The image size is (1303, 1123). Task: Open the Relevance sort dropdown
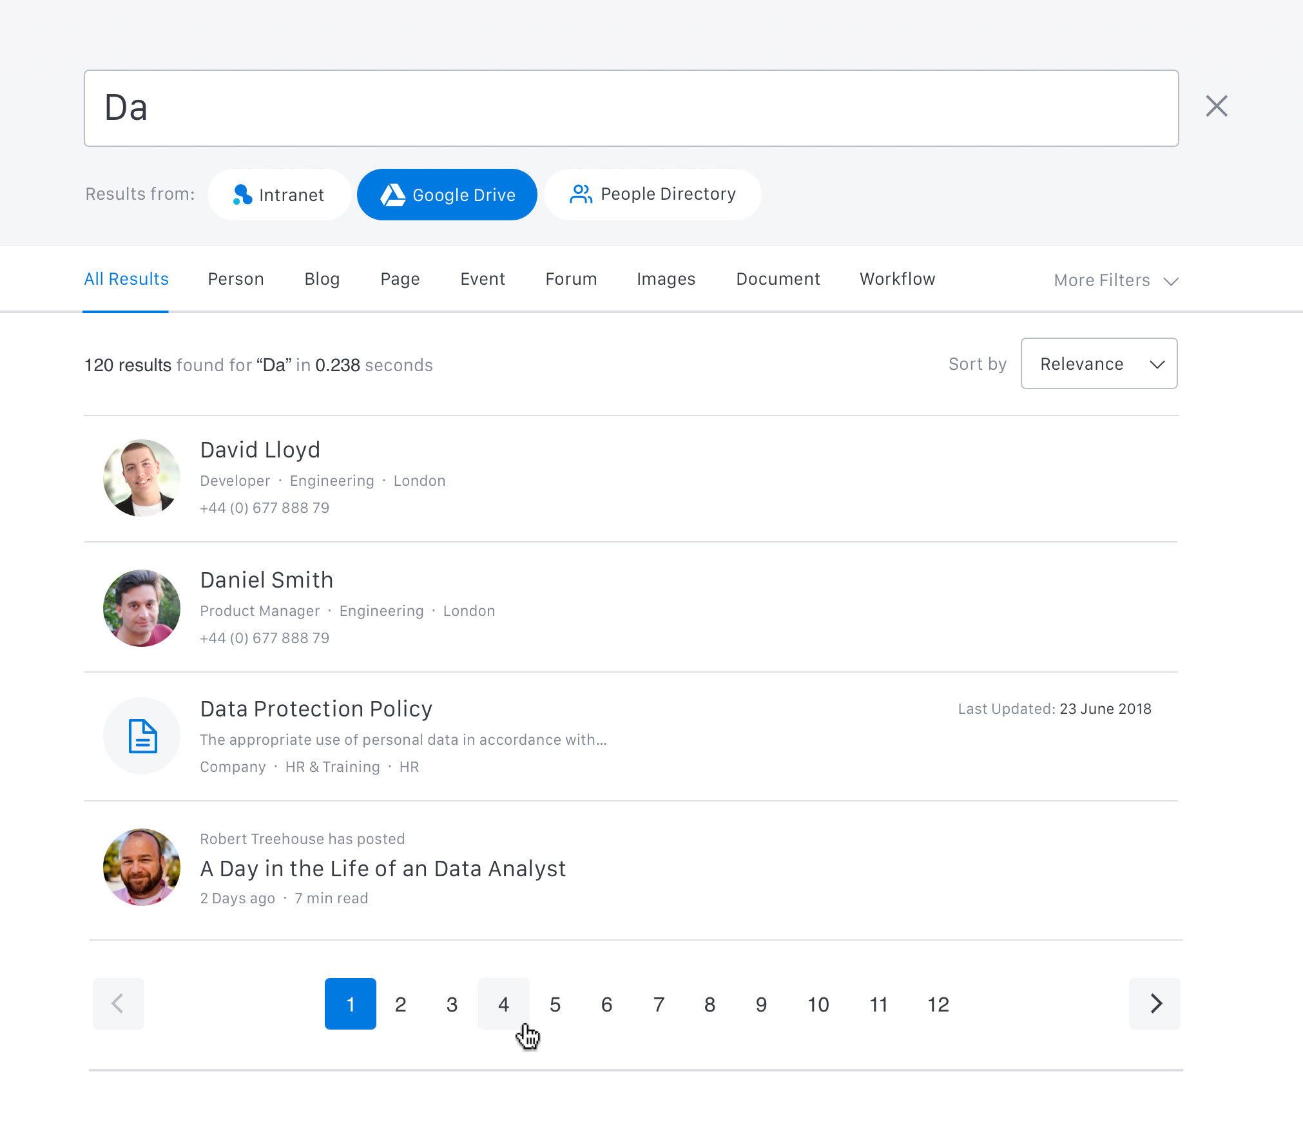[x=1099, y=363]
